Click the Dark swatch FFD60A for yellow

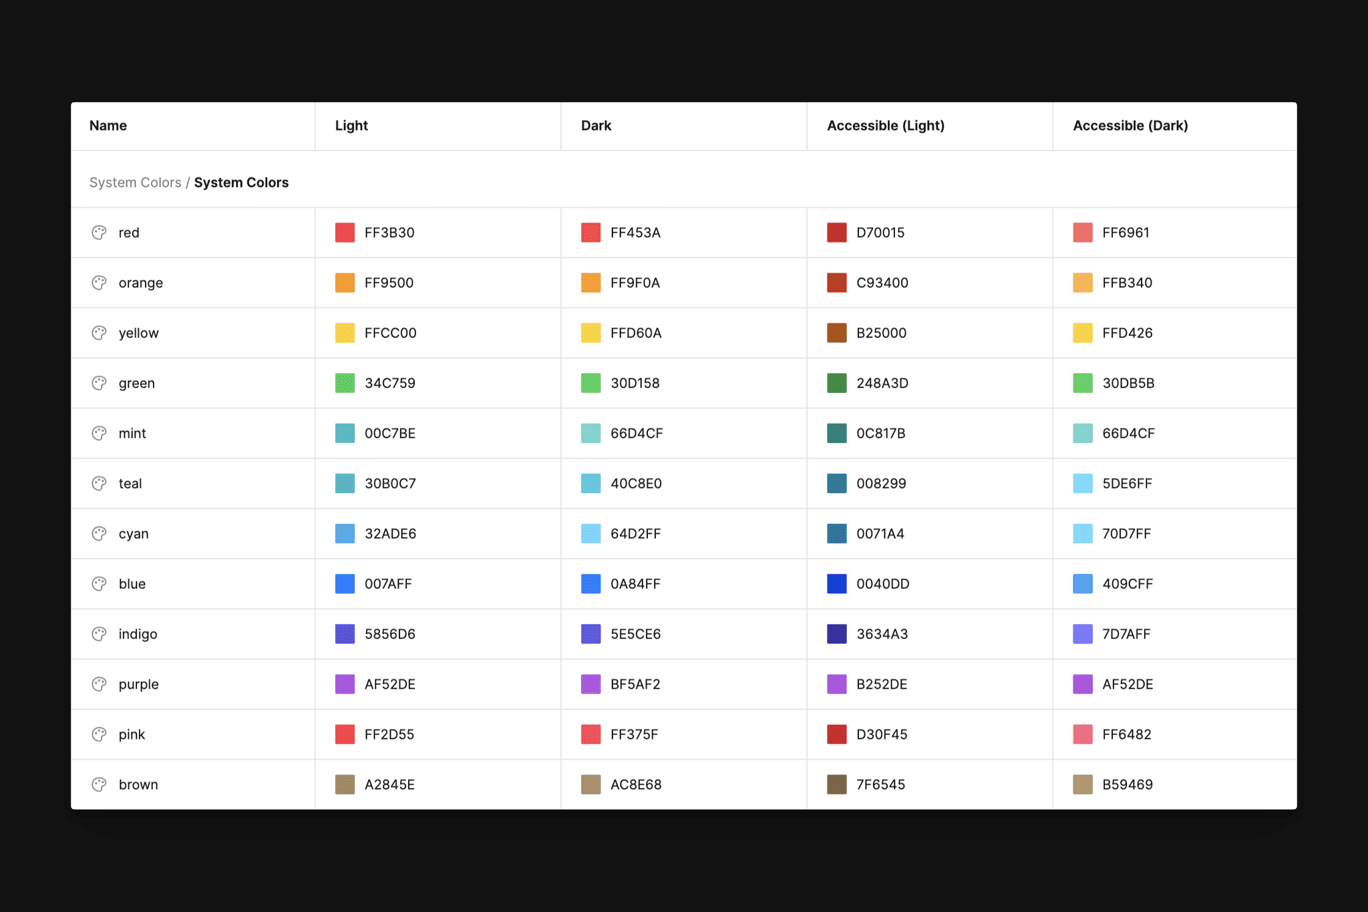pyautogui.click(x=590, y=332)
